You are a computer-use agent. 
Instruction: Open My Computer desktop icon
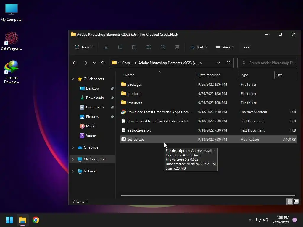12,12
